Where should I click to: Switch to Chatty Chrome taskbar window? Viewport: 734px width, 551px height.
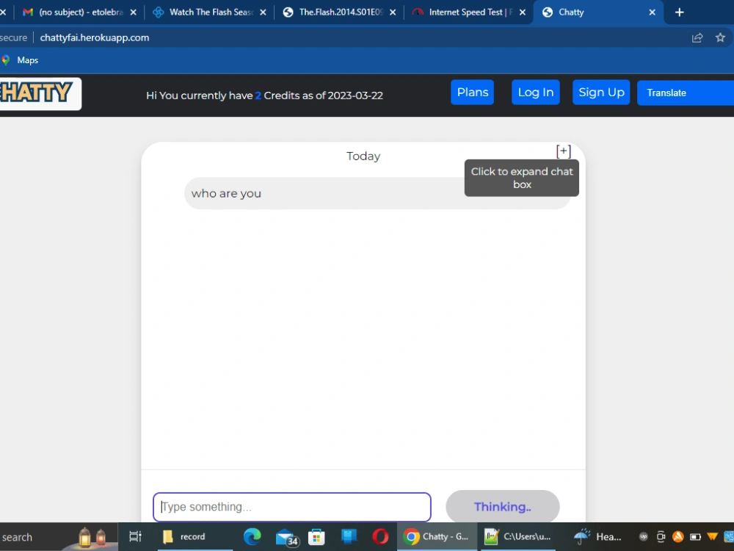(x=436, y=536)
